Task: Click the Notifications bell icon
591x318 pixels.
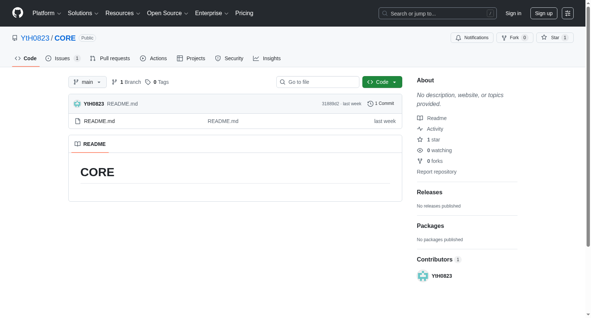Action: 458,38
